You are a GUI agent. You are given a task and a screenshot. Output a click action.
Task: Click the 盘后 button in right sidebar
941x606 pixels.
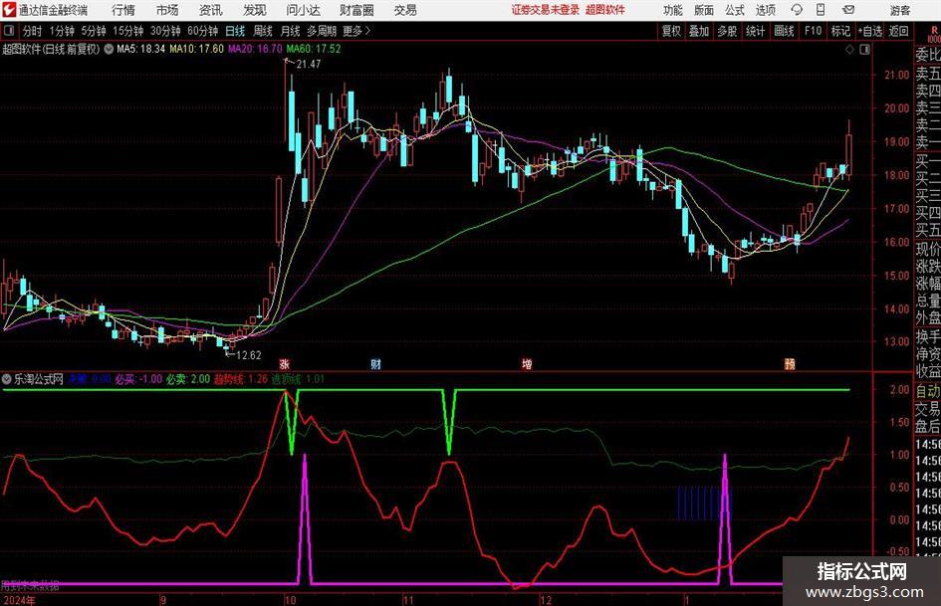(x=928, y=427)
